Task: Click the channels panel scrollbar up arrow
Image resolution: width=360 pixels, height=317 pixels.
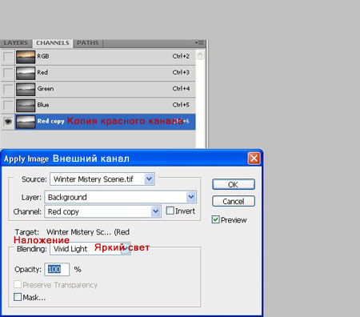Action: 200,55
